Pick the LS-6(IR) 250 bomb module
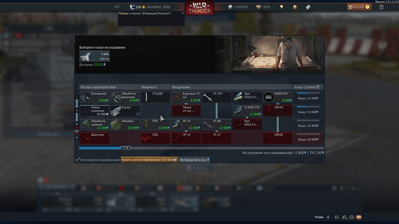399x224 pixels. pos(247,110)
